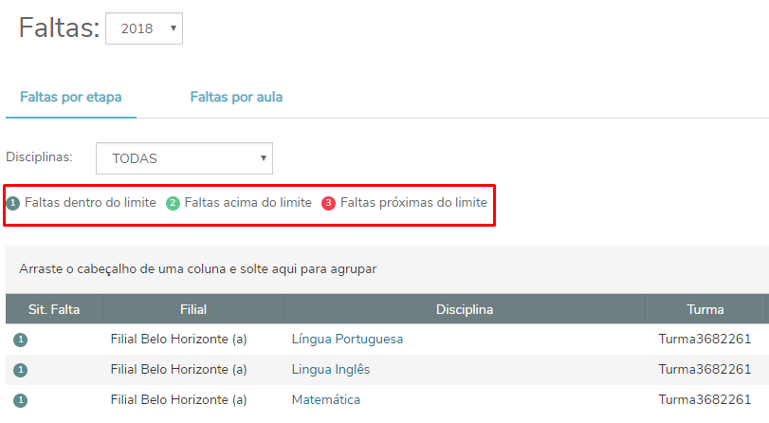The height and width of the screenshot is (423, 769).
Task: Expand the Disciplinas TODAS dropdown
Action: coord(184,158)
